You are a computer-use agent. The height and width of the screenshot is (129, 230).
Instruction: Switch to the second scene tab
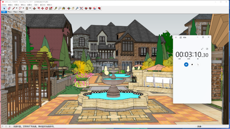click(x=10, y=12)
